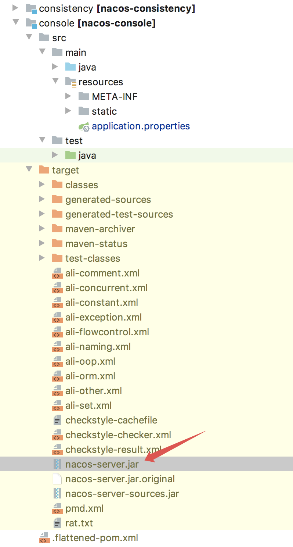Click the console module folder icon

tap(31, 24)
